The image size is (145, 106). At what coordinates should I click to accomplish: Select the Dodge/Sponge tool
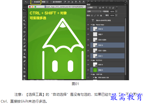pyautogui.click(x=24, y=57)
